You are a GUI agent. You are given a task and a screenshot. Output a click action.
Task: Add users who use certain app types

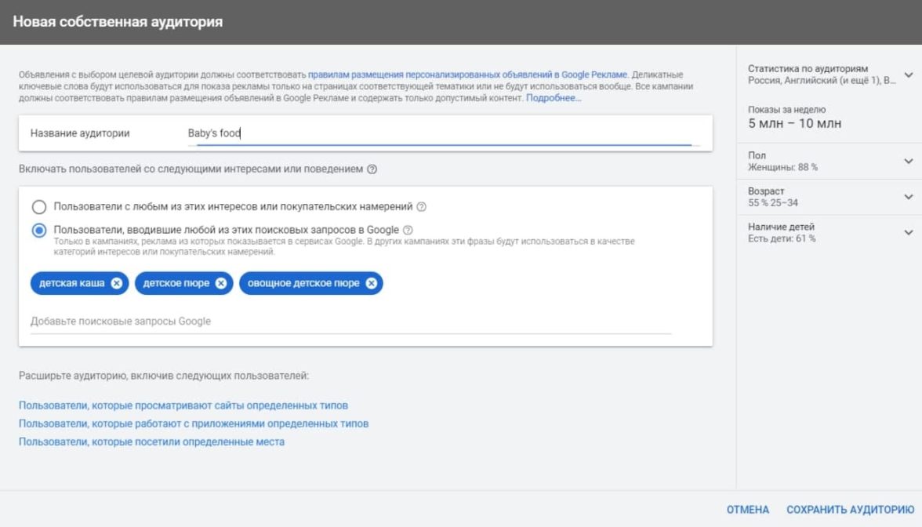click(194, 423)
